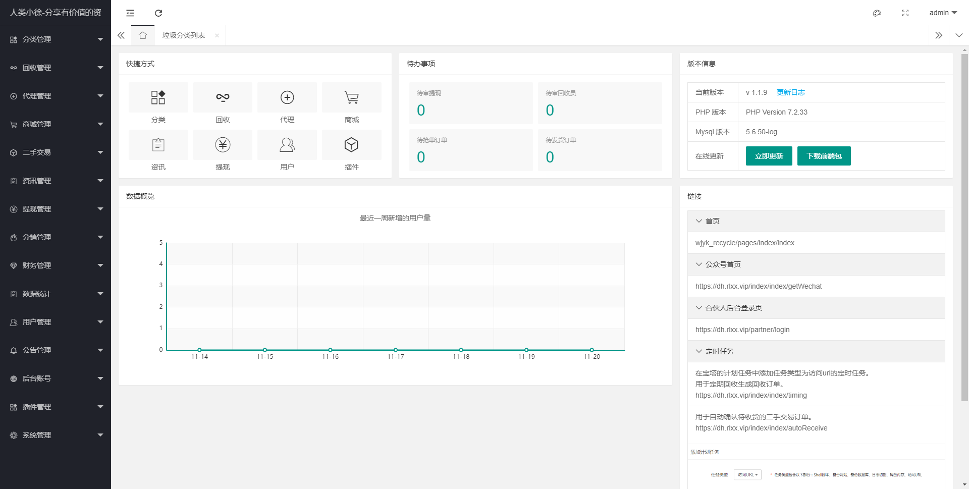
Task: Open the 用户 shortcut icon
Action: click(287, 145)
